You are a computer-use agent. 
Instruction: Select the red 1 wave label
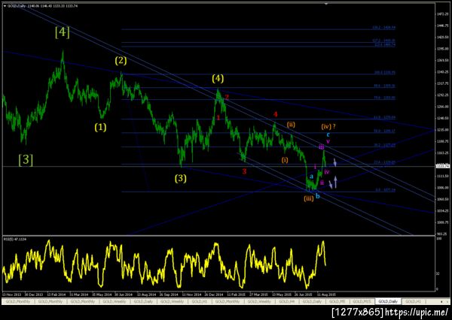218,118
